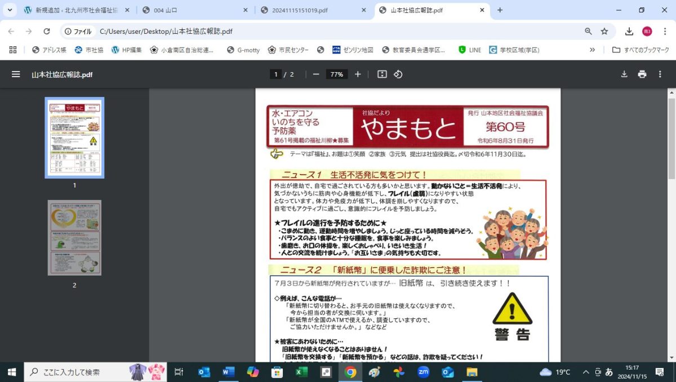
Task: Switch to the 004 山口 tab
Action: pos(194,10)
